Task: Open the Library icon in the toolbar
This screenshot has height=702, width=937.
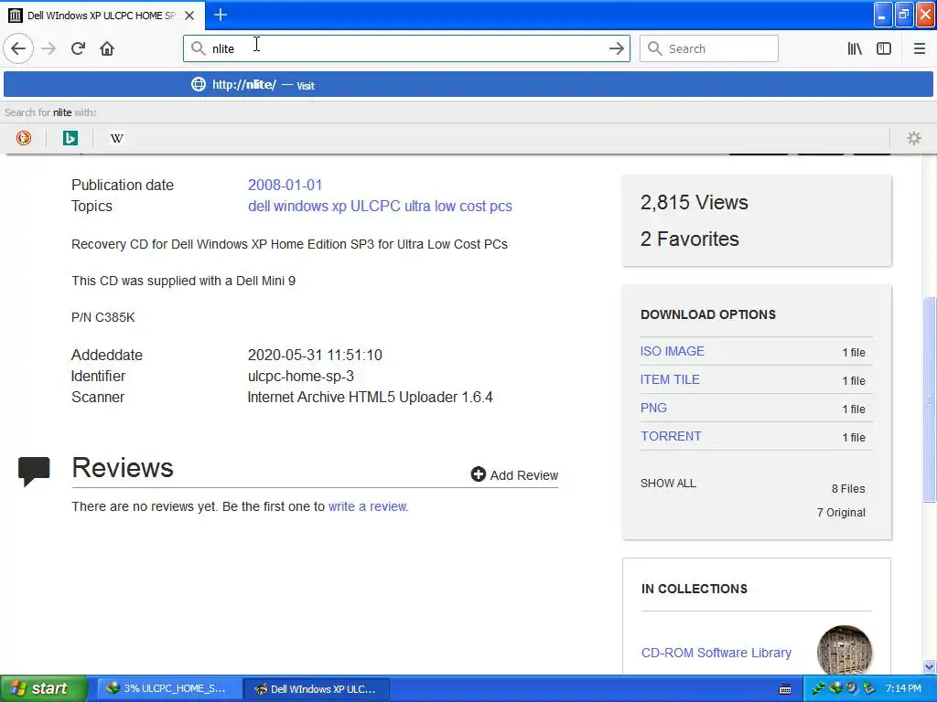Action: pyautogui.click(x=855, y=48)
